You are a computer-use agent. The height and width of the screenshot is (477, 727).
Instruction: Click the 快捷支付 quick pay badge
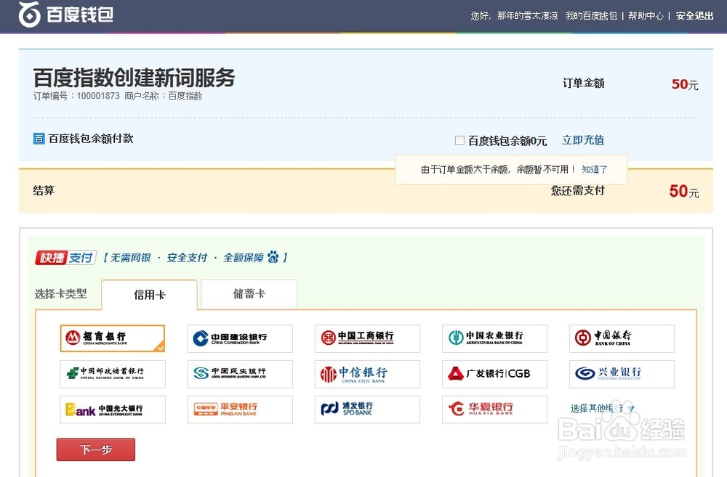coord(65,258)
